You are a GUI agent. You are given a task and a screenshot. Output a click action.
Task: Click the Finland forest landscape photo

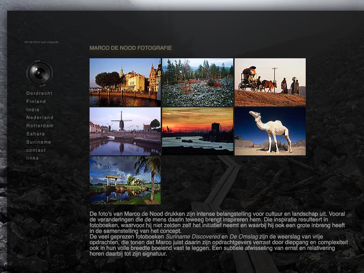pyautogui.click(x=197, y=82)
